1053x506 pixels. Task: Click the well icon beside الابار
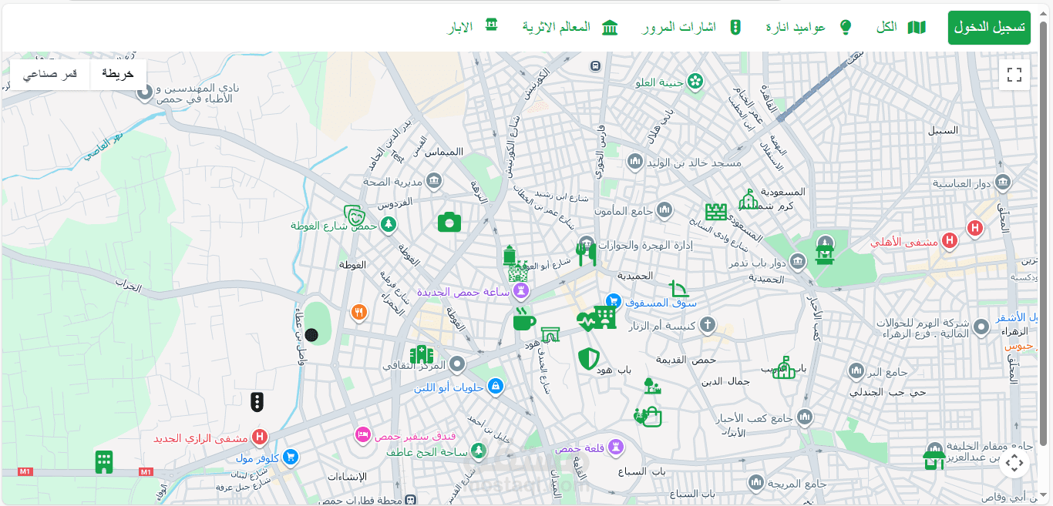coord(491,25)
